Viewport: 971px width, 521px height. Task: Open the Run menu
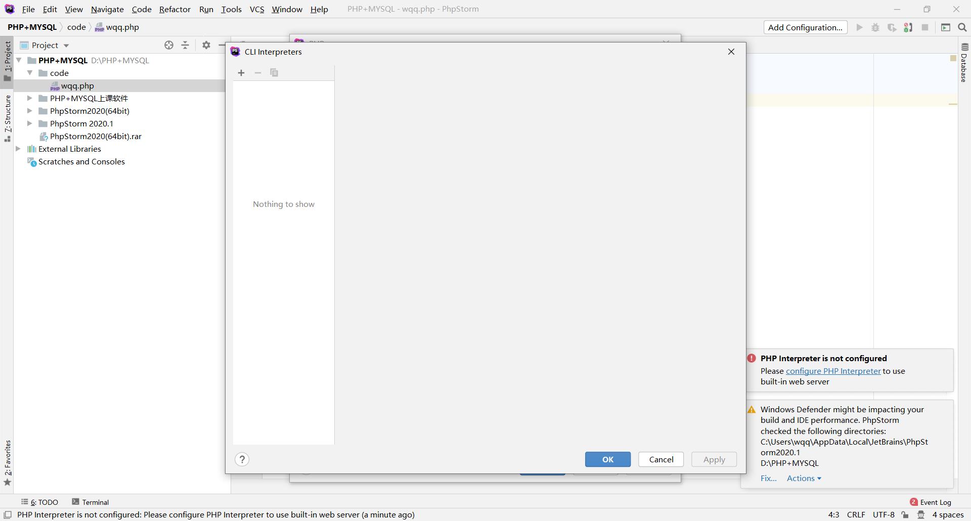206,9
